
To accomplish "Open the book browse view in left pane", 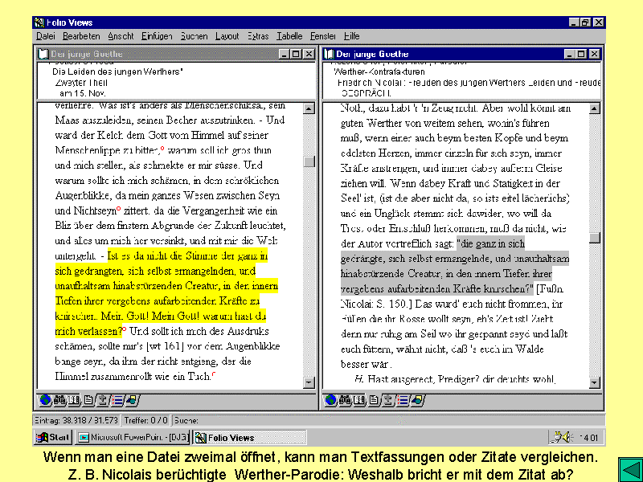I will [x=73, y=400].
